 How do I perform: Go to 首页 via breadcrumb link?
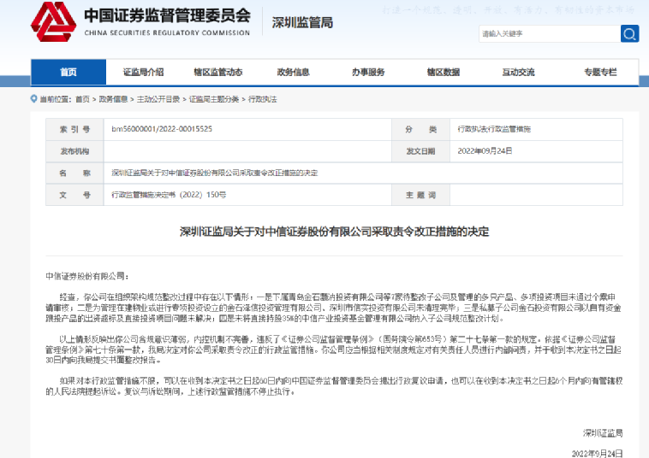pos(82,99)
